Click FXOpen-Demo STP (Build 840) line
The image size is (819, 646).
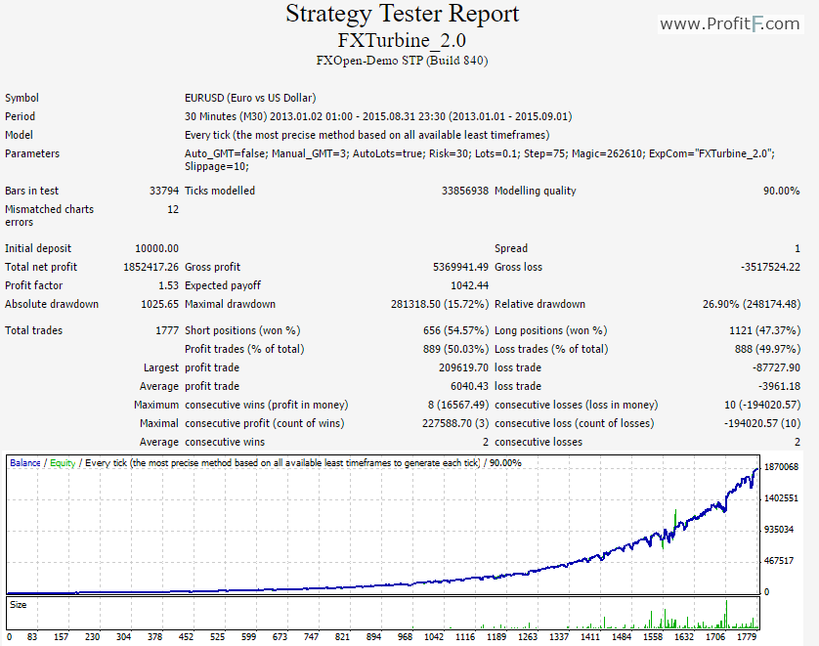402,61
